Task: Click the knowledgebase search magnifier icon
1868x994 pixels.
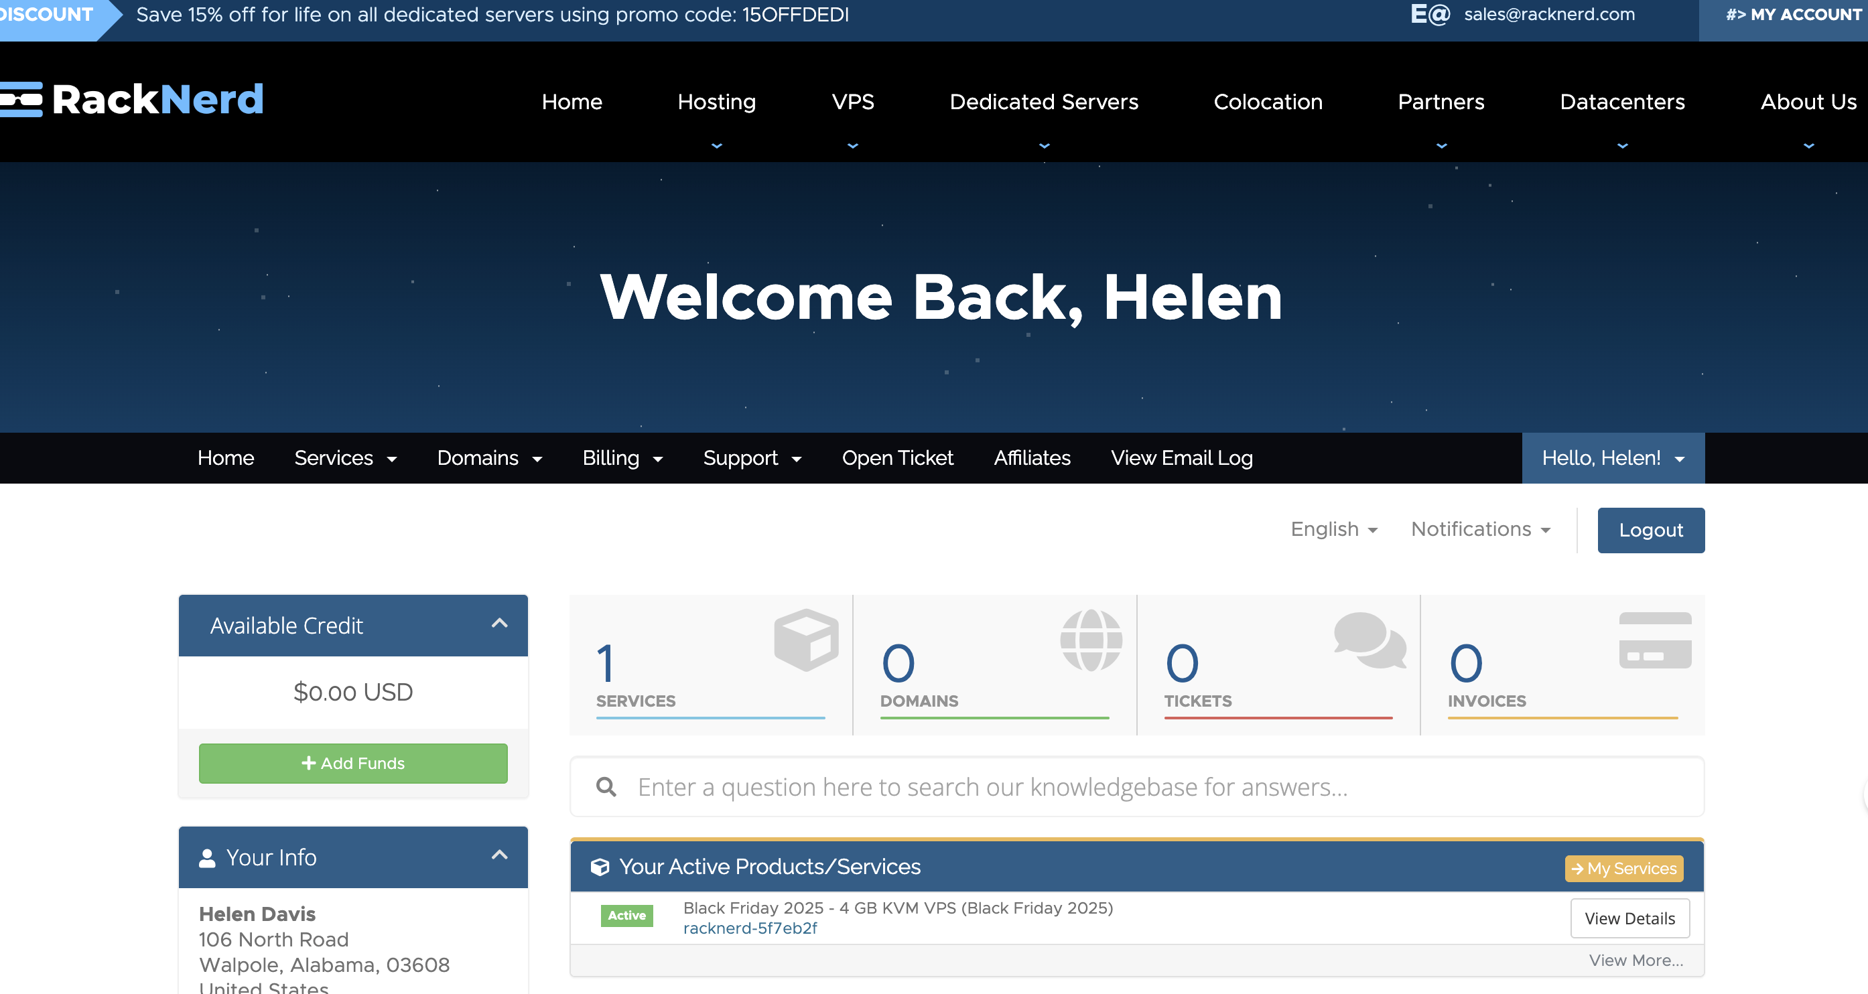Action: (x=606, y=786)
